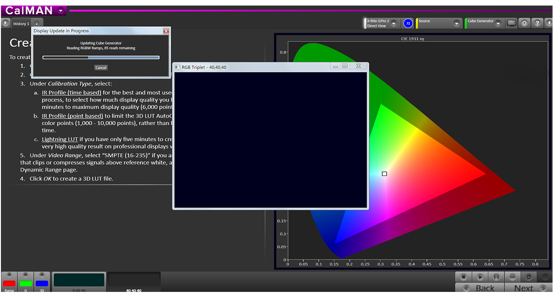This screenshot has height=297, width=553.
Task: Maximize the RGB Triplet window
Action: 344,66
